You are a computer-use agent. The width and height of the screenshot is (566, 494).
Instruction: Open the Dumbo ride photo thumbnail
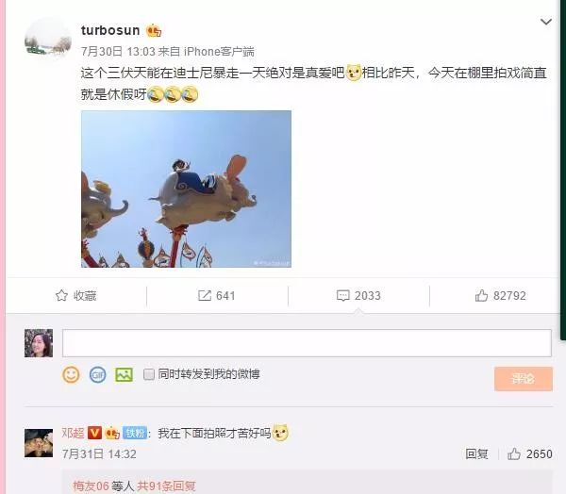tap(186, 189)
